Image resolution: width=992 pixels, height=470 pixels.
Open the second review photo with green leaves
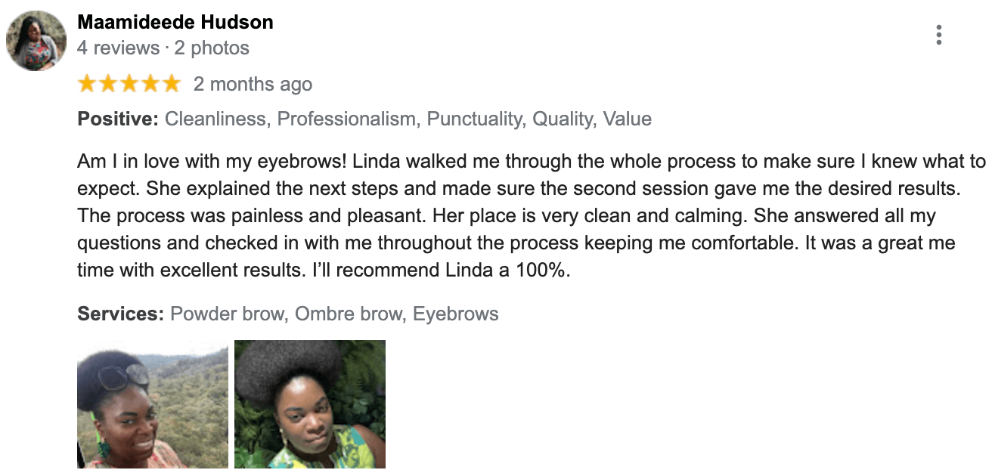310,404
